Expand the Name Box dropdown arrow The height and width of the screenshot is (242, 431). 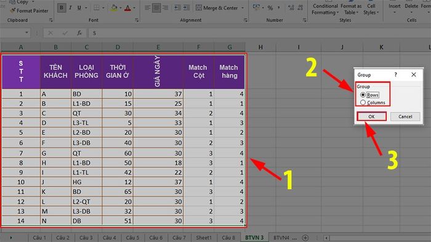click(x=26, y=33)
